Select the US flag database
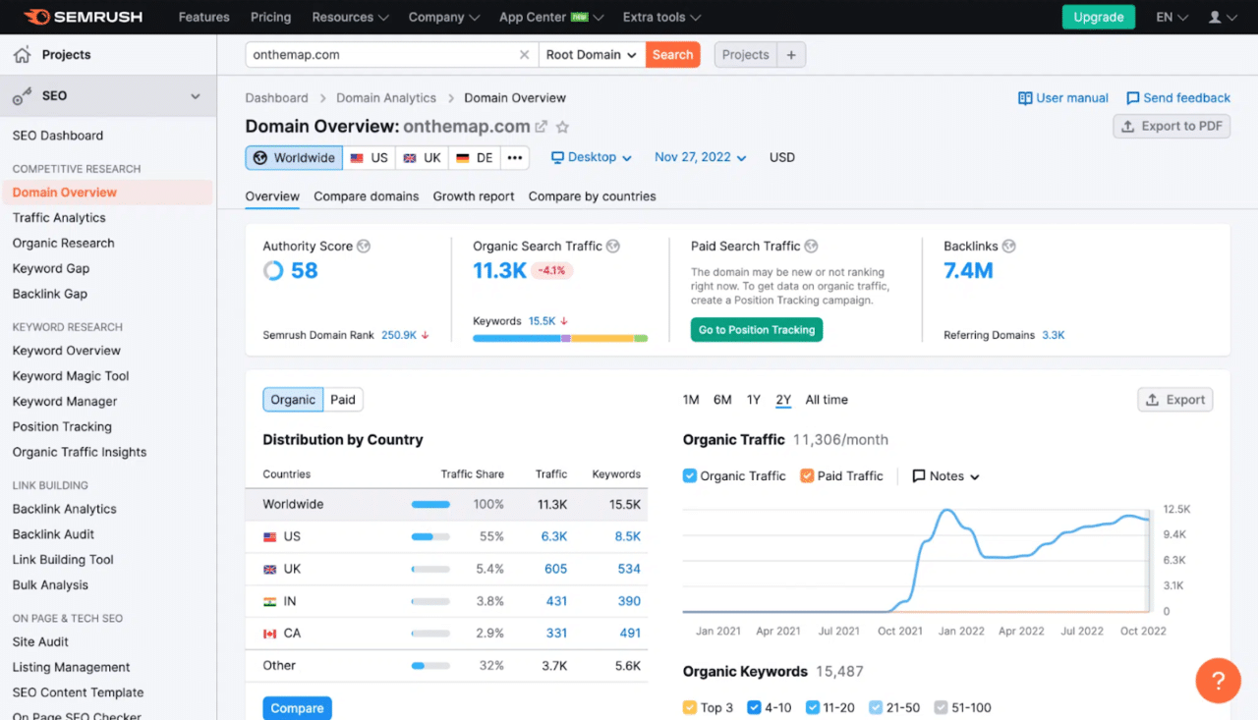This screenshot has height=720, width=1258. [370, 158]
